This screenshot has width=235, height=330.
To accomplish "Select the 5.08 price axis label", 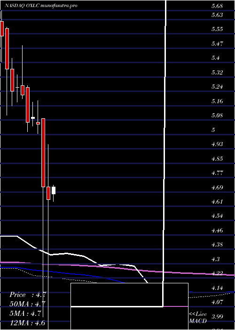I will tap(217, 115).
